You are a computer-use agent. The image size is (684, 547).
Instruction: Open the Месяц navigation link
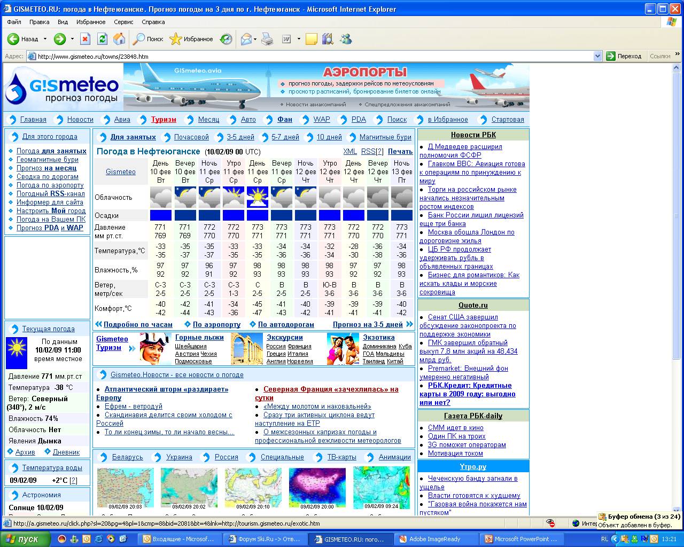tap(208, 120)
